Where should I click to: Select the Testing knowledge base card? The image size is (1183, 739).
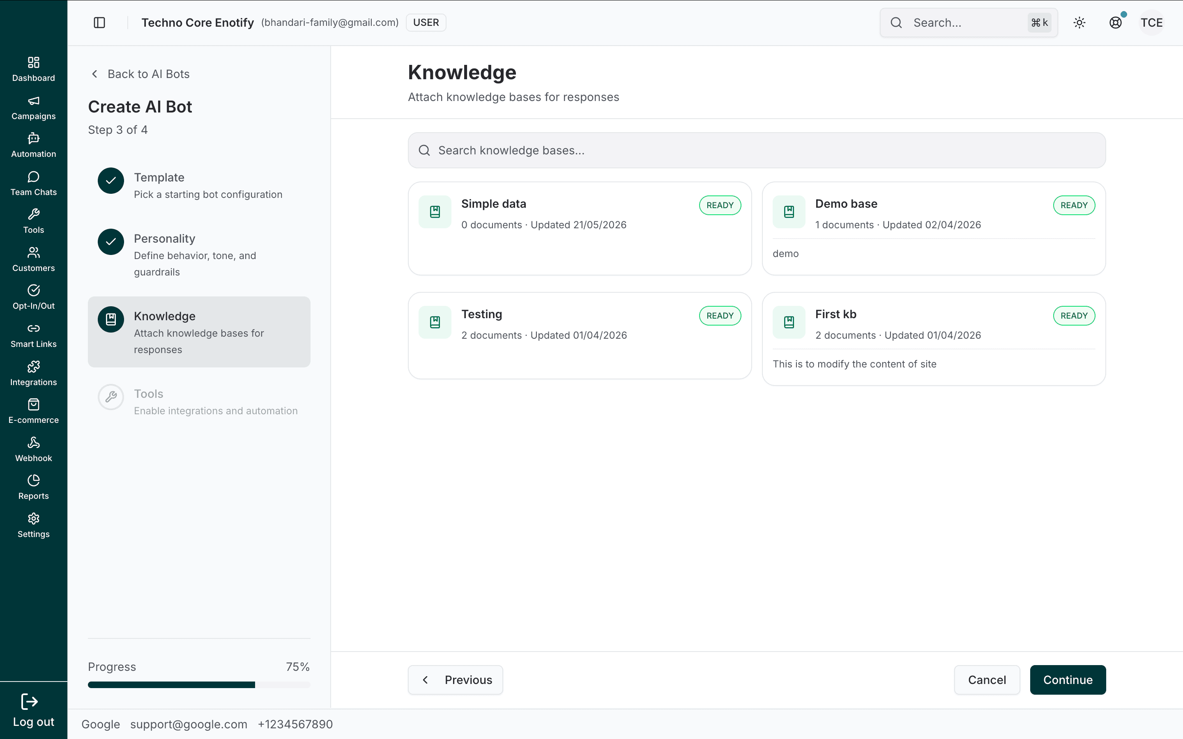580,336
